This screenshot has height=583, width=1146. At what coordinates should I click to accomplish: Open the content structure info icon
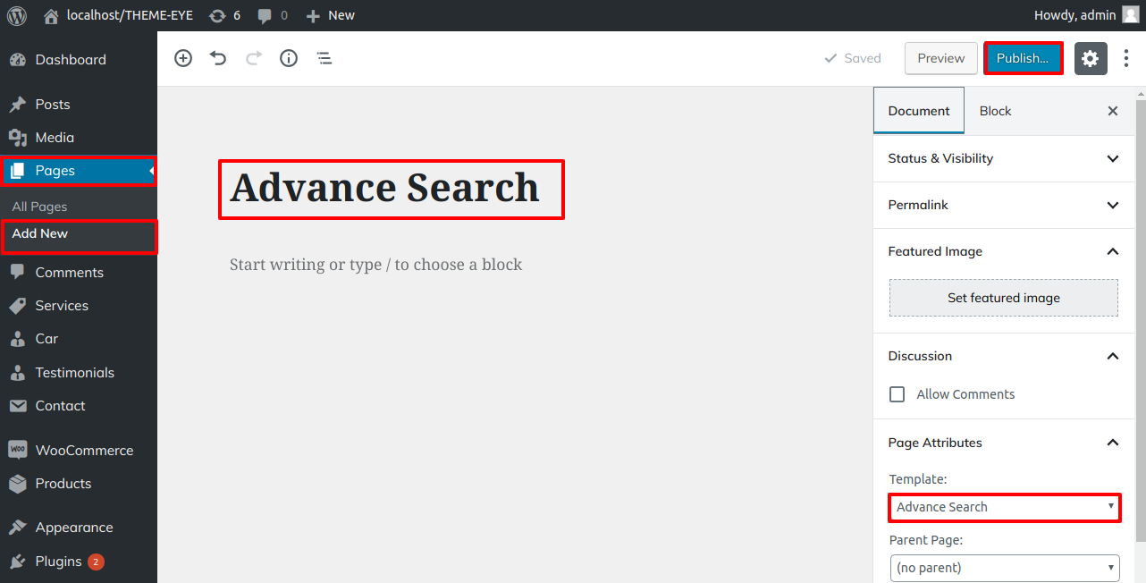click(289, 58)
